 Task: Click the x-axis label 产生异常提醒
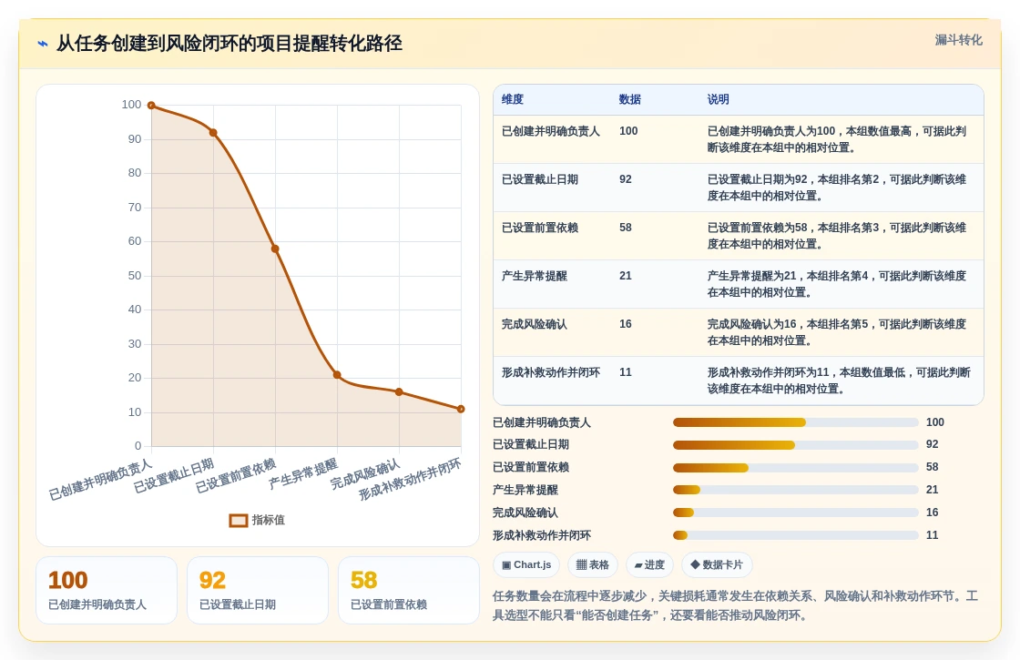click(x=303, y=474)
